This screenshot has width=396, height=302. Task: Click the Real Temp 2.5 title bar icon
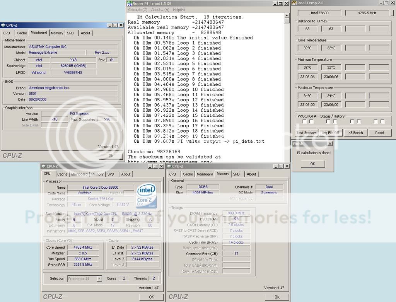pyautogui.click(x=294, y=3)
